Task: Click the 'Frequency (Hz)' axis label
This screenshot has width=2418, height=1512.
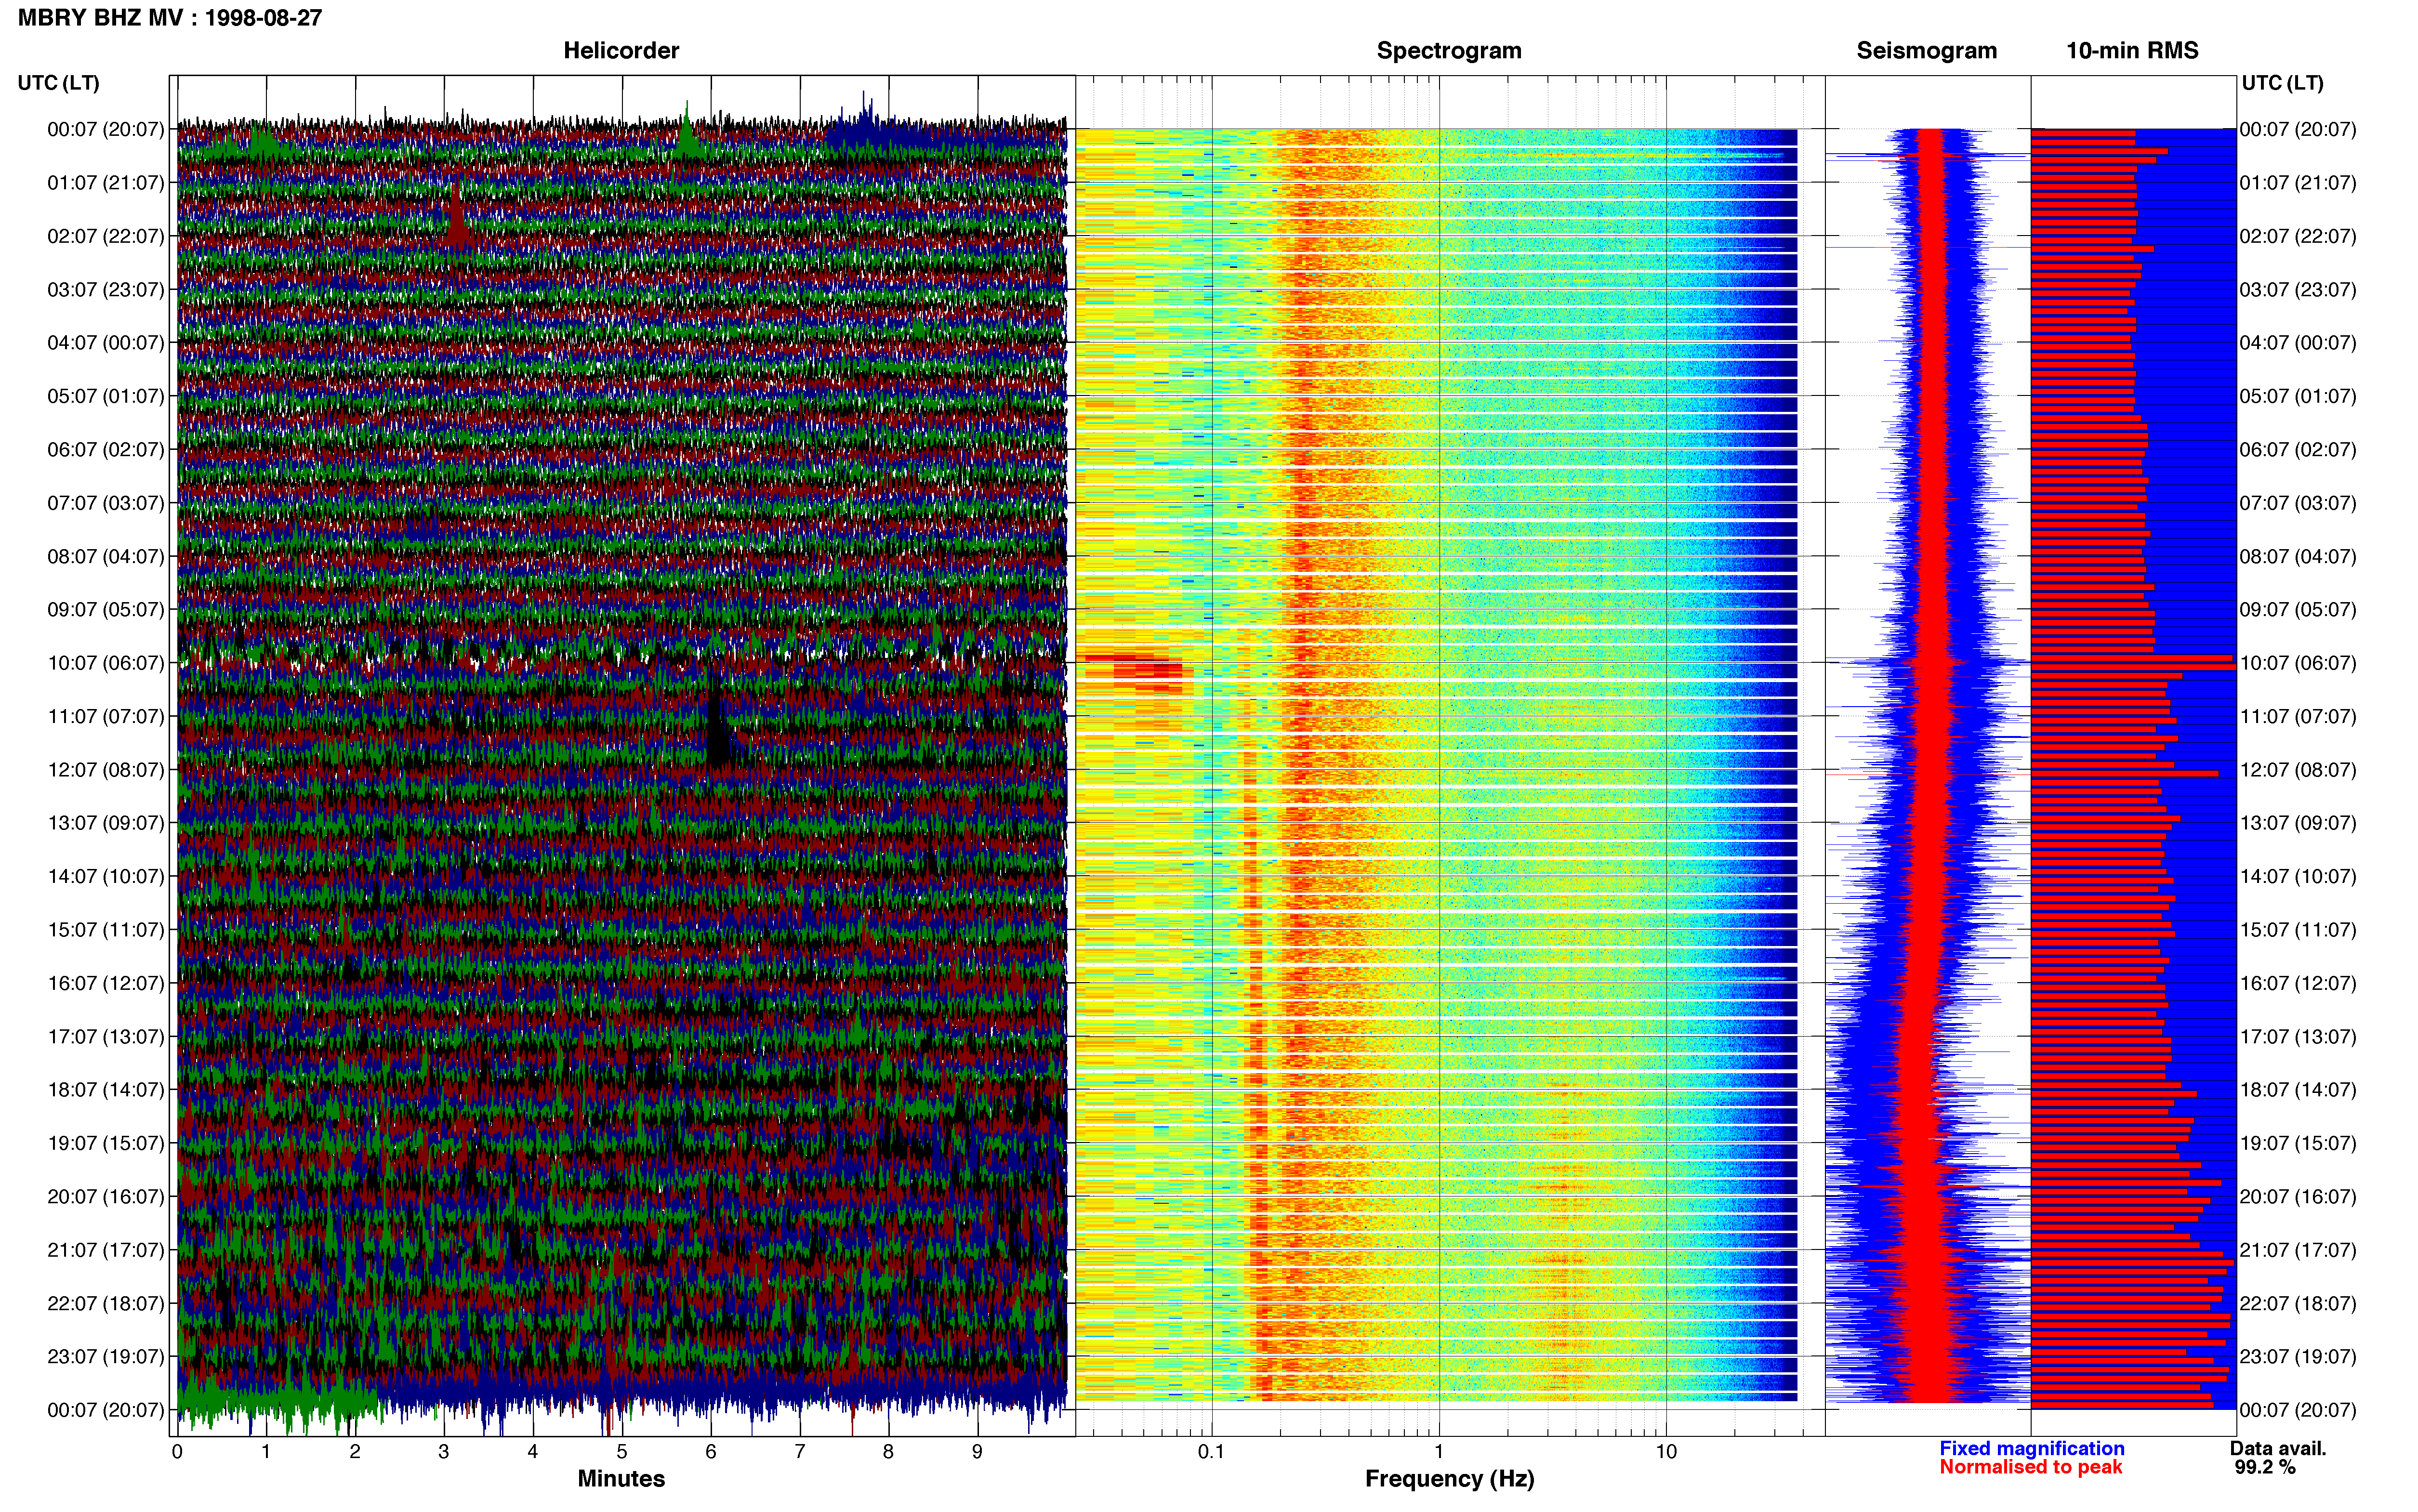Action: [1449, 1479]
